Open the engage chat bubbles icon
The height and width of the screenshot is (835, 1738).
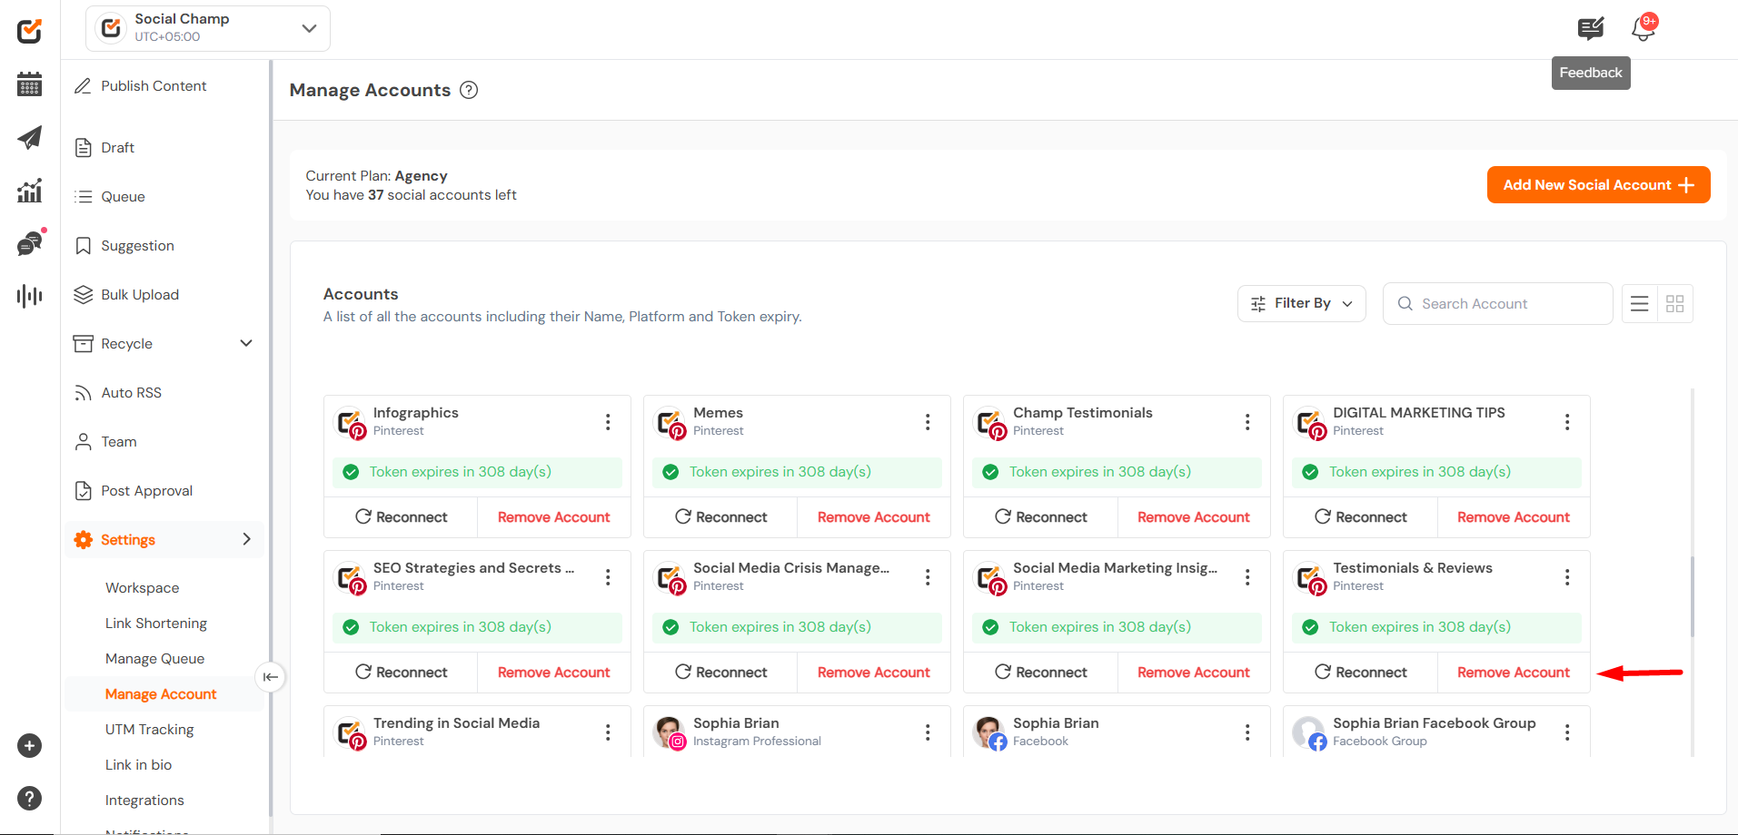click(x=30, y=243)
